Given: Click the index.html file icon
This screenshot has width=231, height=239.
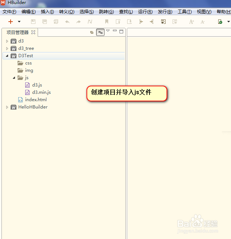Looking at the screenshot, I should point(20,100).
